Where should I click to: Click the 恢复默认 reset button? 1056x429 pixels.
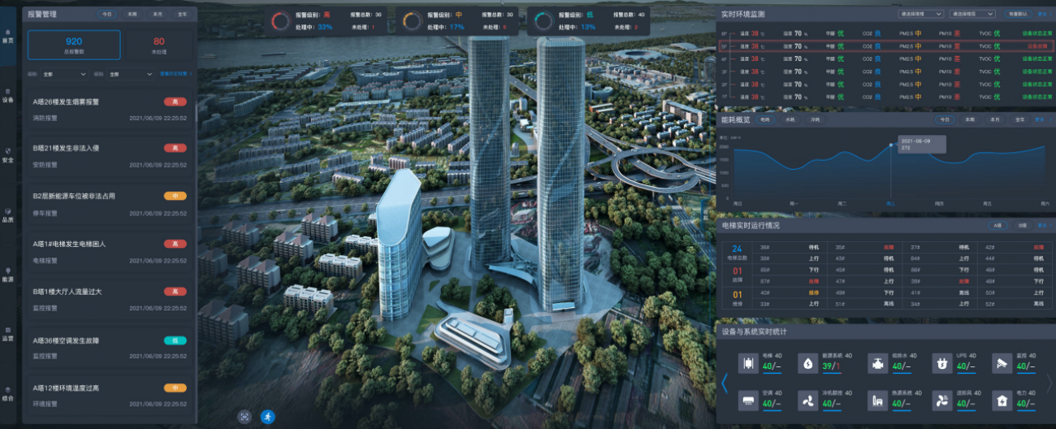[1016, 14]
